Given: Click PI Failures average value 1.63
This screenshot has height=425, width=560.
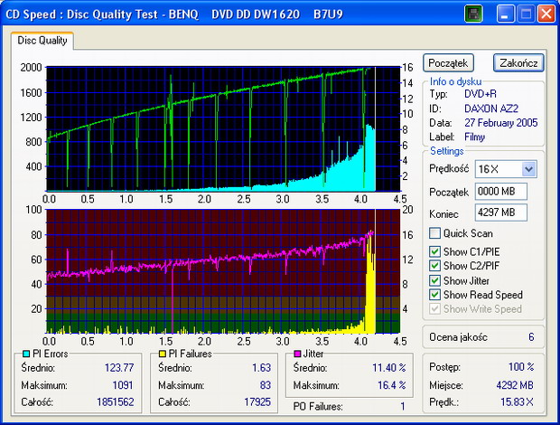Looking at the screenshot, I should coord(261,368).
